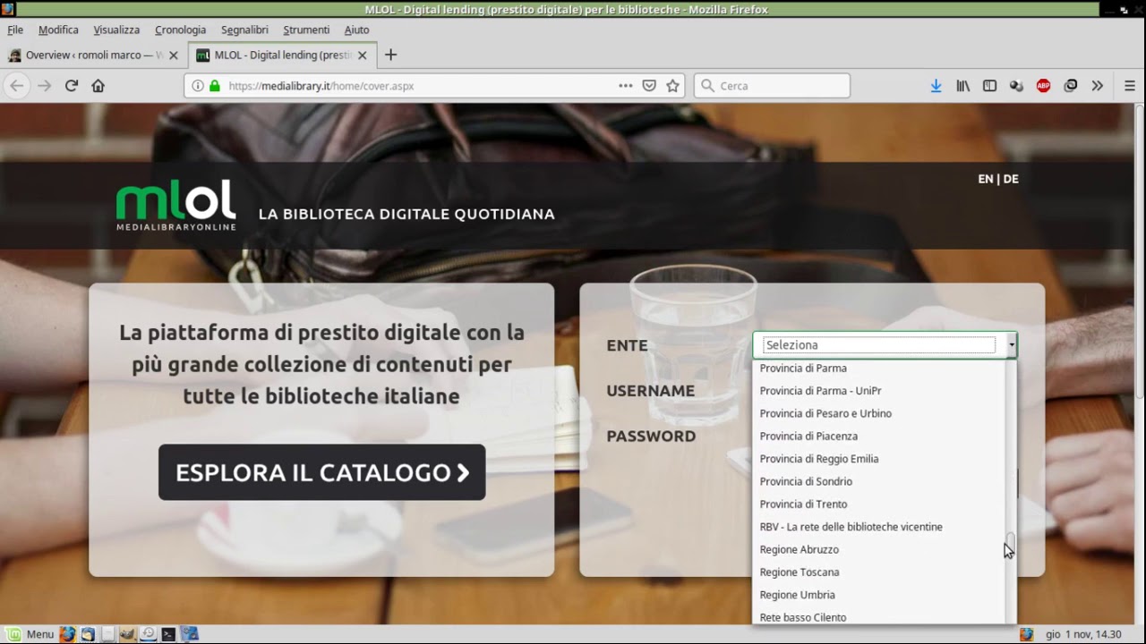Open page actions three-dot menu
This screenshot has width=1146, height=644.
pyautogui.click(x=625, y=86)
